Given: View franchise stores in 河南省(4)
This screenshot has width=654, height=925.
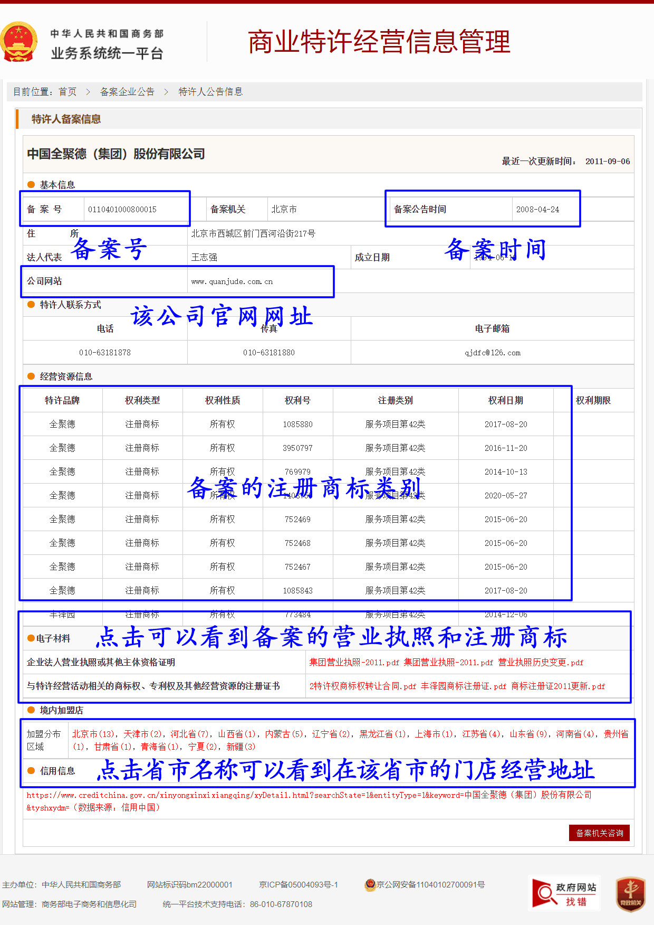Looking at the screenshot, I should coord(575,734).
